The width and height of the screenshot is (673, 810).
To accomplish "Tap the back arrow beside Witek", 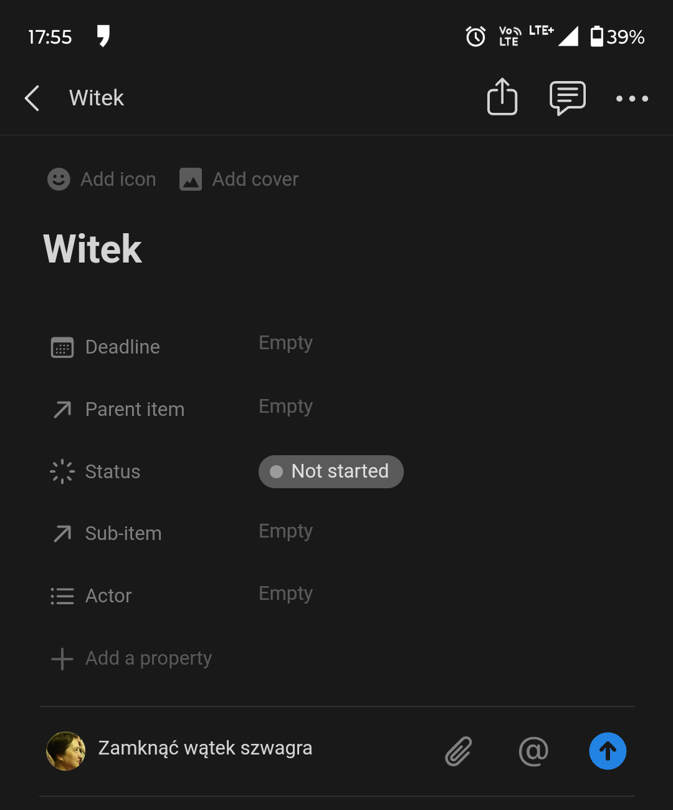I will [32, 98].
